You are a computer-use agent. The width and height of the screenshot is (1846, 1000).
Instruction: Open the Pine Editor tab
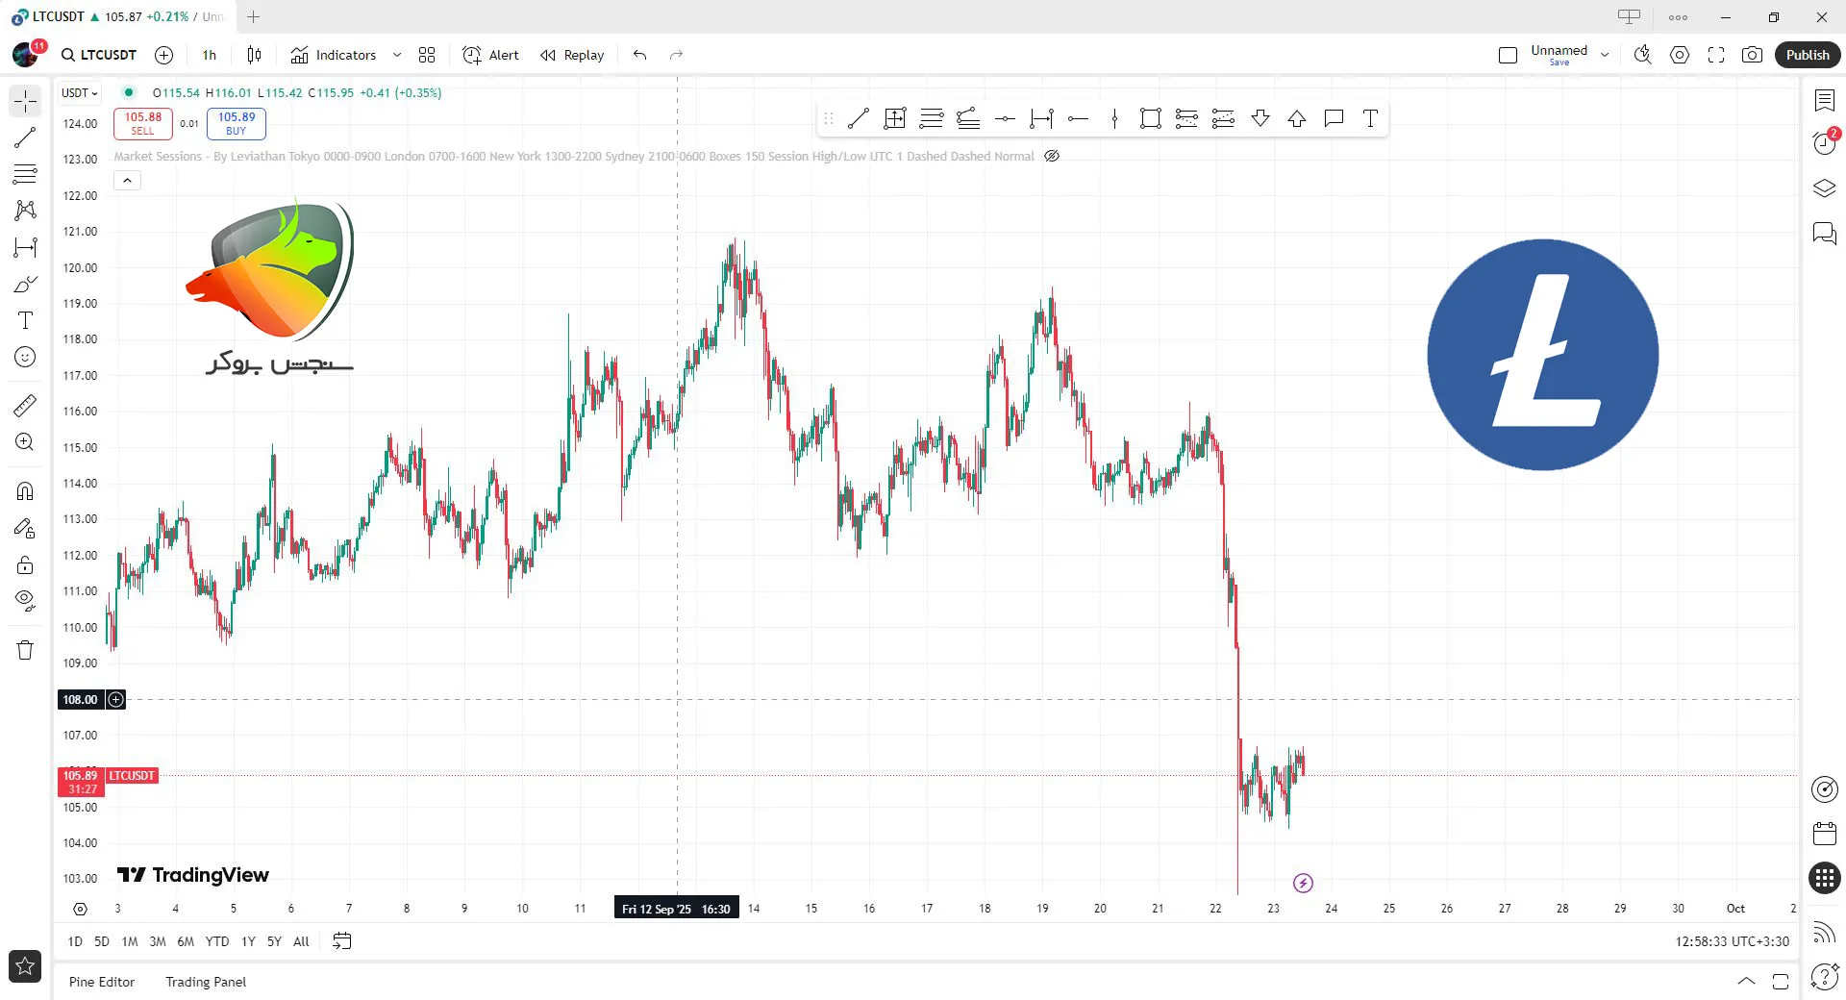coord(102,982)
